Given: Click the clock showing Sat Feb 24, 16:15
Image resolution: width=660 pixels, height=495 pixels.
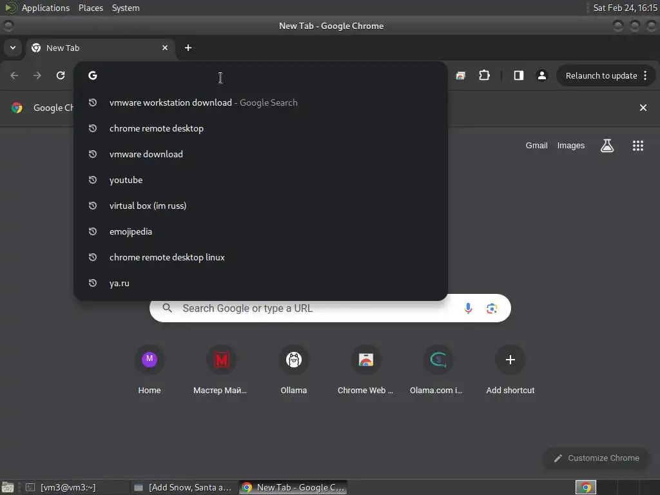Looking at the screenshot, I should tap(625, 8).
